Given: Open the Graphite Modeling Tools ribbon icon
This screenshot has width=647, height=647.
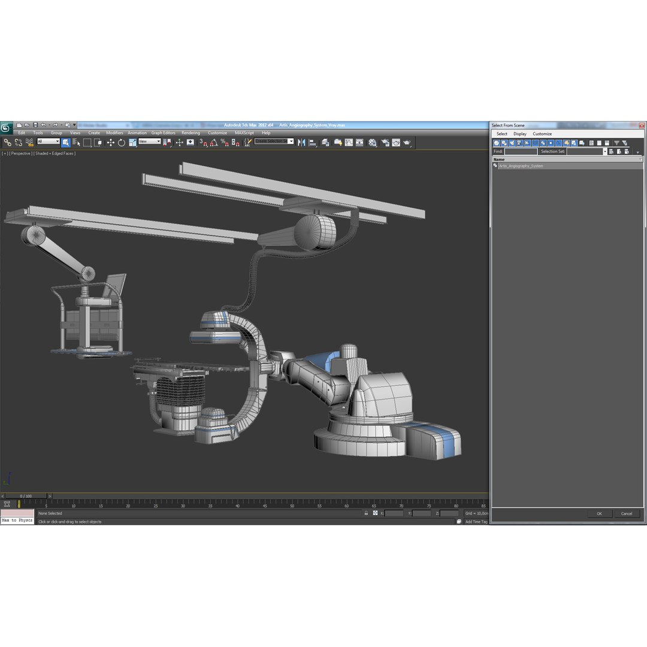Looking at the screenshot, I should click(338, 143).
